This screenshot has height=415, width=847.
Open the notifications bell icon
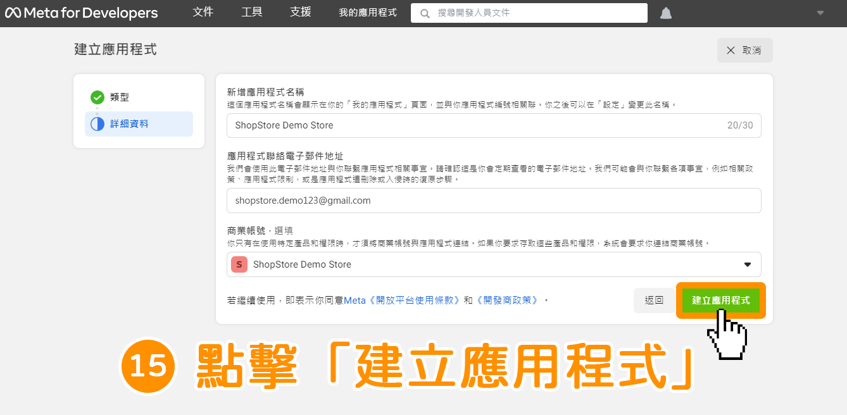tap(666, 13)
